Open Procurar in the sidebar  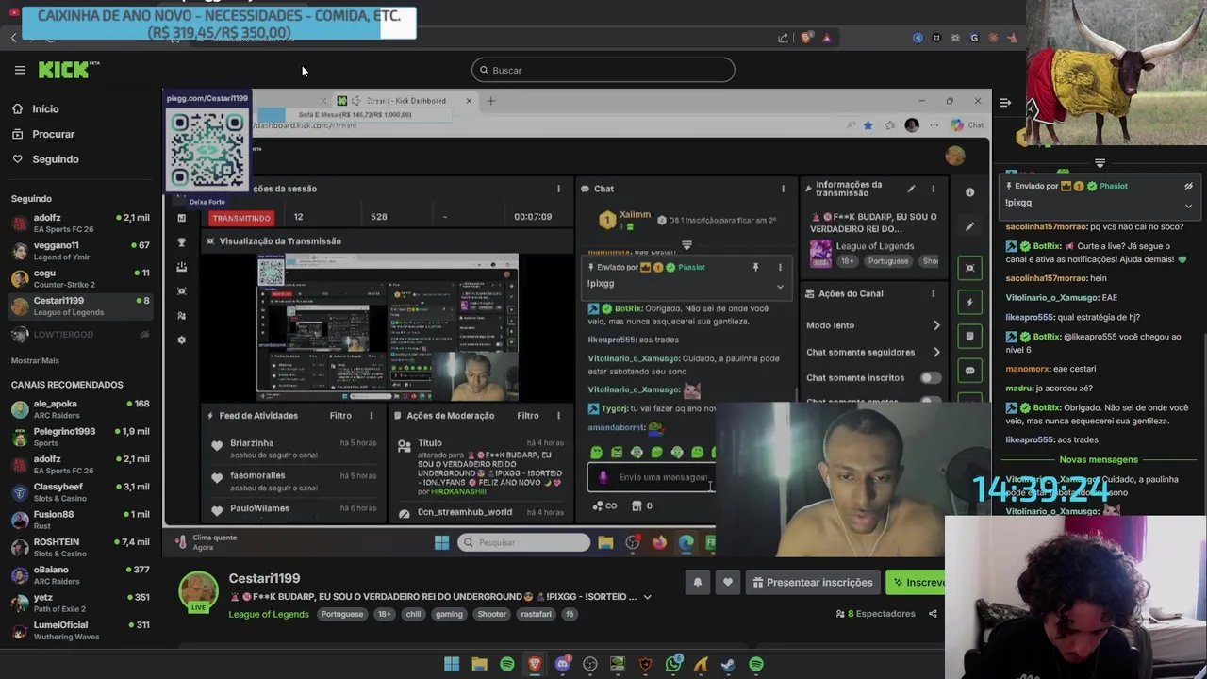pos(53,135)
